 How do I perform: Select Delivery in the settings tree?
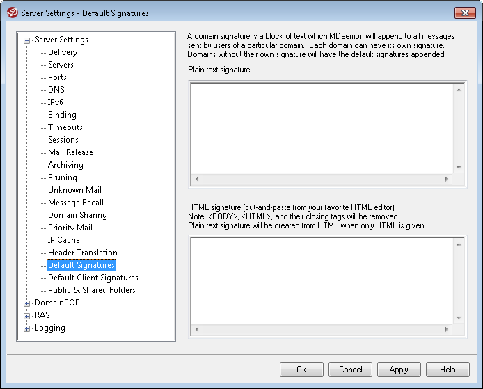(63, 52)
